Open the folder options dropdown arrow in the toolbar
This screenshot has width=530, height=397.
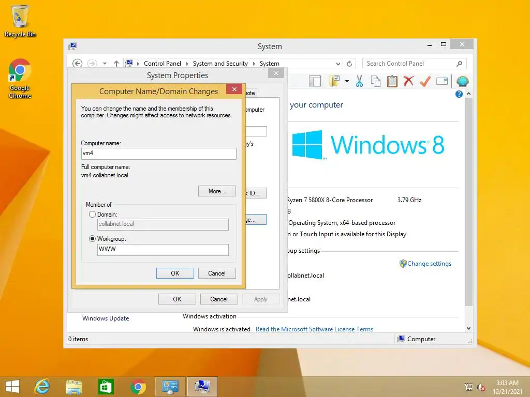coord(347,81)
